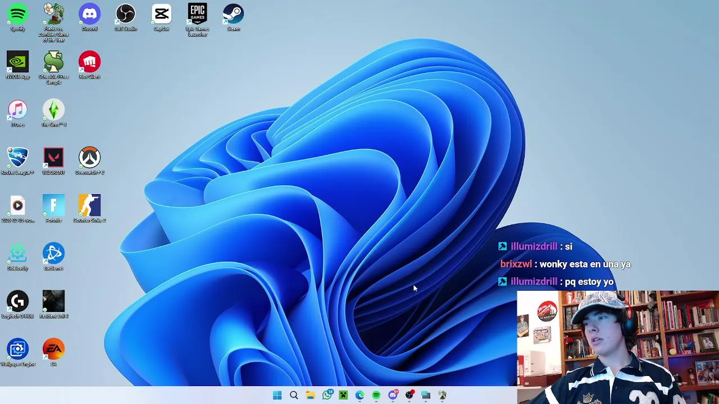Screen dimensions: 719x404
Task: Switch to Spotify in the taskbar
Action: 376,395
